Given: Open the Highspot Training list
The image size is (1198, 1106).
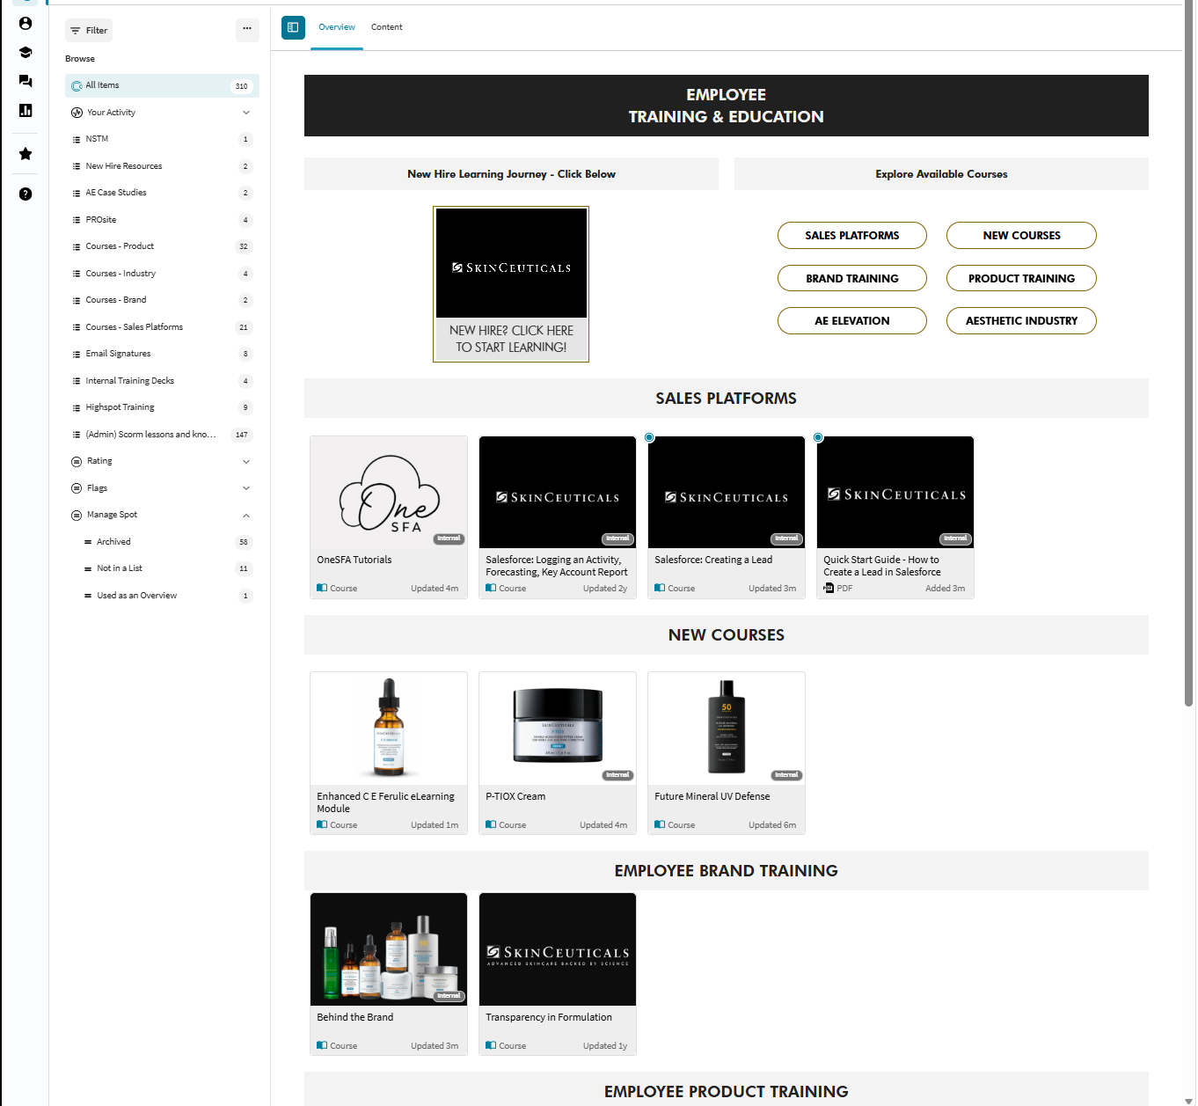Looking at the screenshot, I should tap(162, 407).
